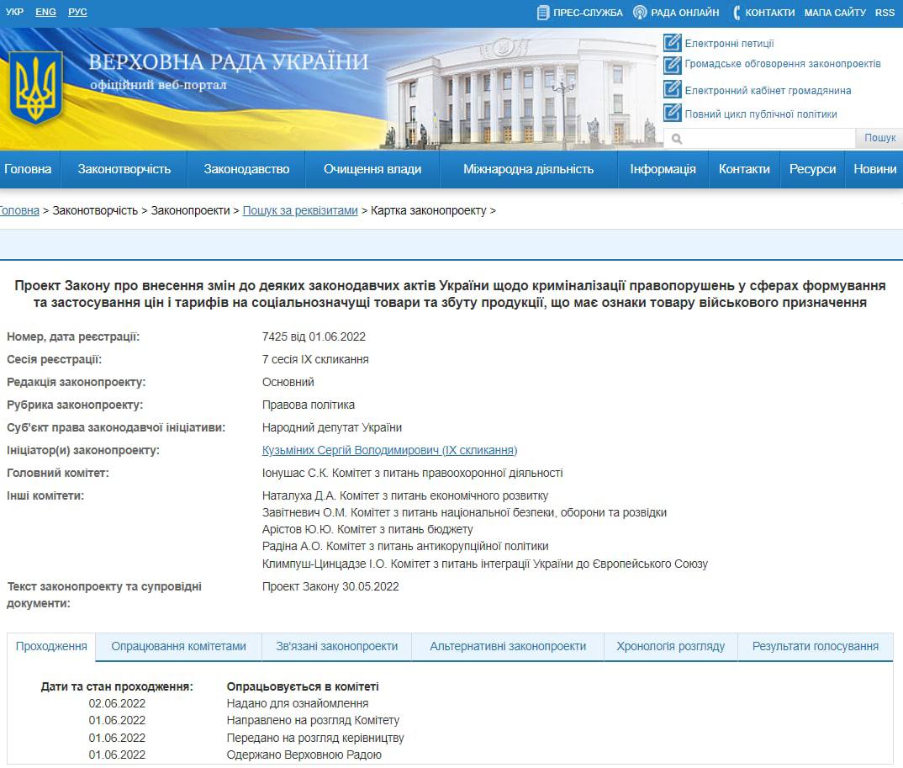Click the Електронний кабінет громадянина icon

pyautogui.click(x=672, y=89)
